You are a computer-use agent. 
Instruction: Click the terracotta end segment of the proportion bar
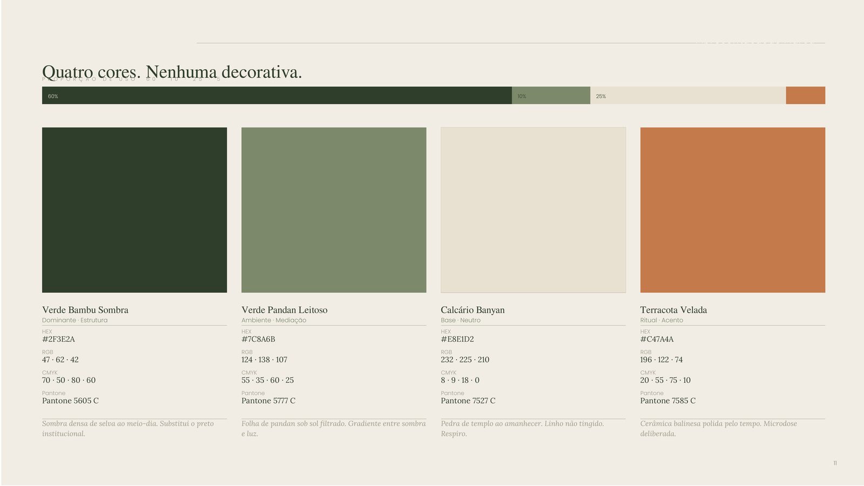806,96
